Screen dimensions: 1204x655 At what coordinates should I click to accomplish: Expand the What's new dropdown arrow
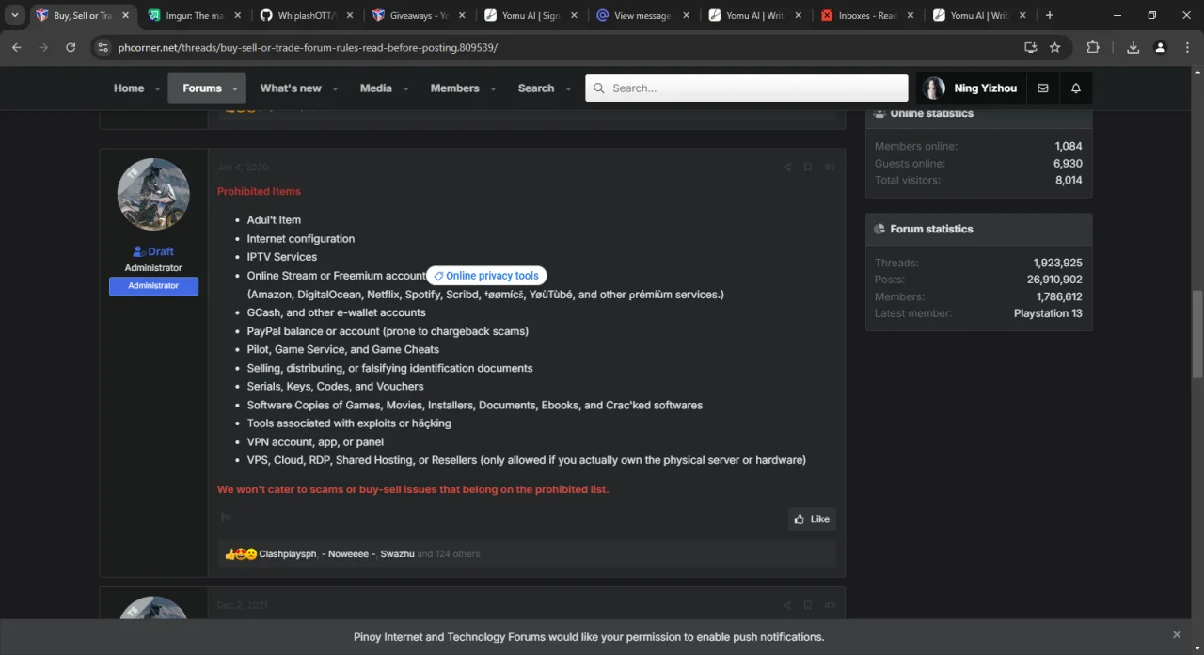(x=333, y=89)
